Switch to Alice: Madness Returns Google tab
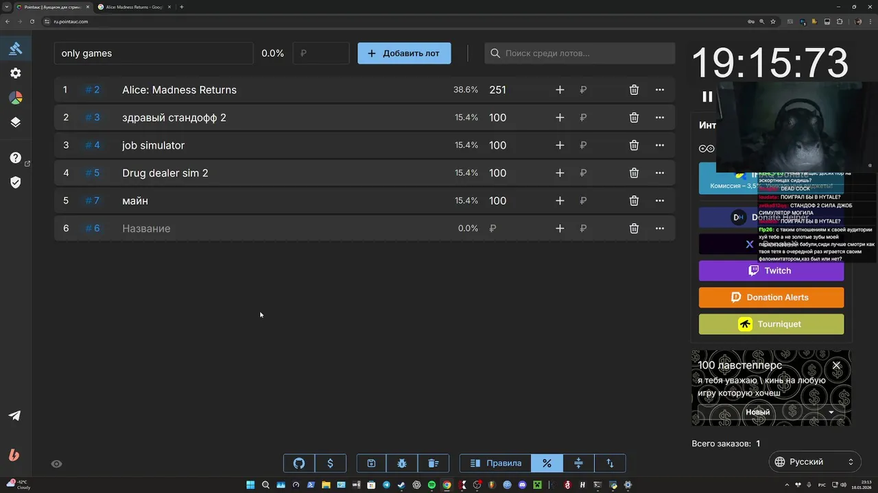The height and width of the screenshot is (493, 878). [134, 7]
